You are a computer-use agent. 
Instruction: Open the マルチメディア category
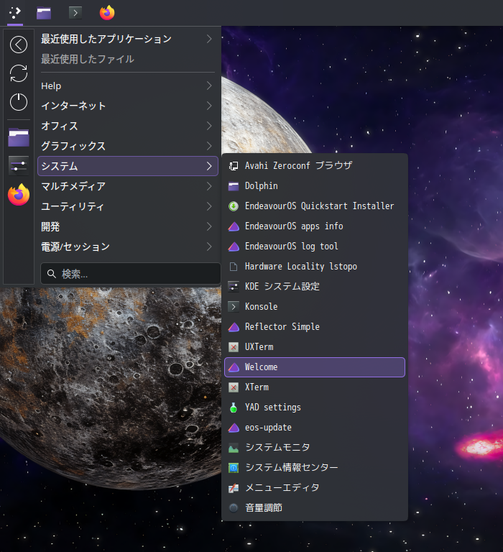point(128,186)
